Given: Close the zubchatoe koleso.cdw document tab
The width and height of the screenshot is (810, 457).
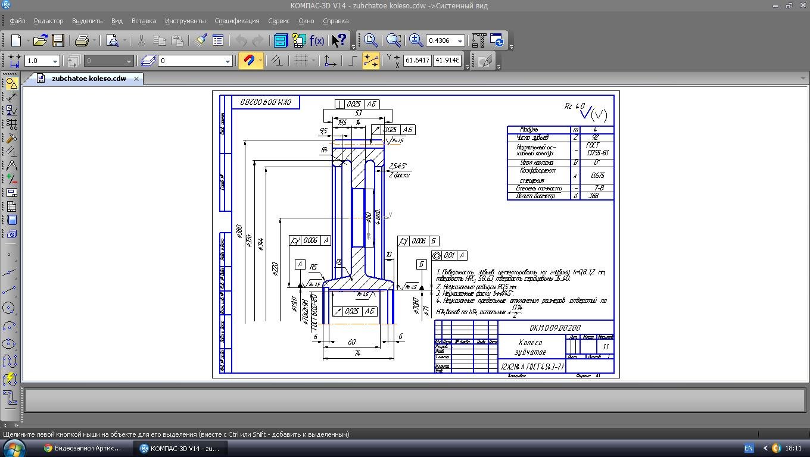Looking at the screenshot, I should pyautogui.click(x=136, y=79).
